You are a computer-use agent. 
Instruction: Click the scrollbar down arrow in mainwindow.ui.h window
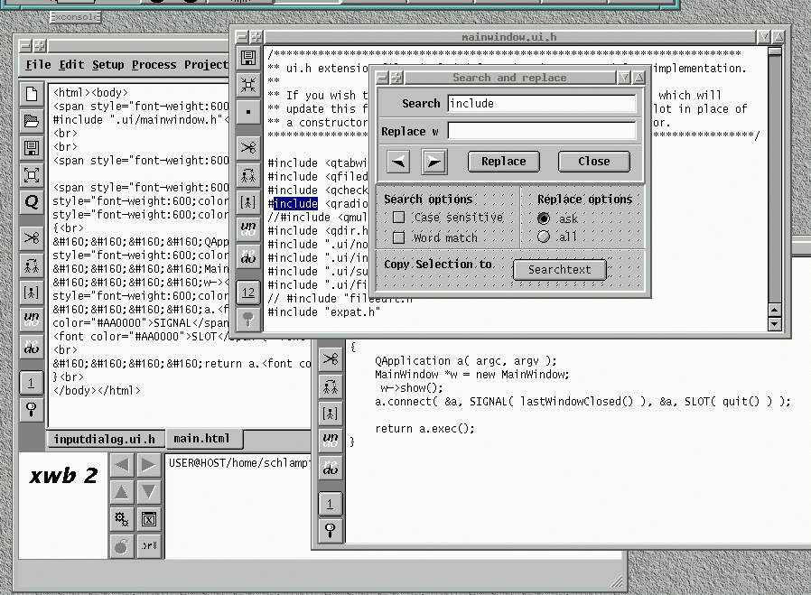774,324
